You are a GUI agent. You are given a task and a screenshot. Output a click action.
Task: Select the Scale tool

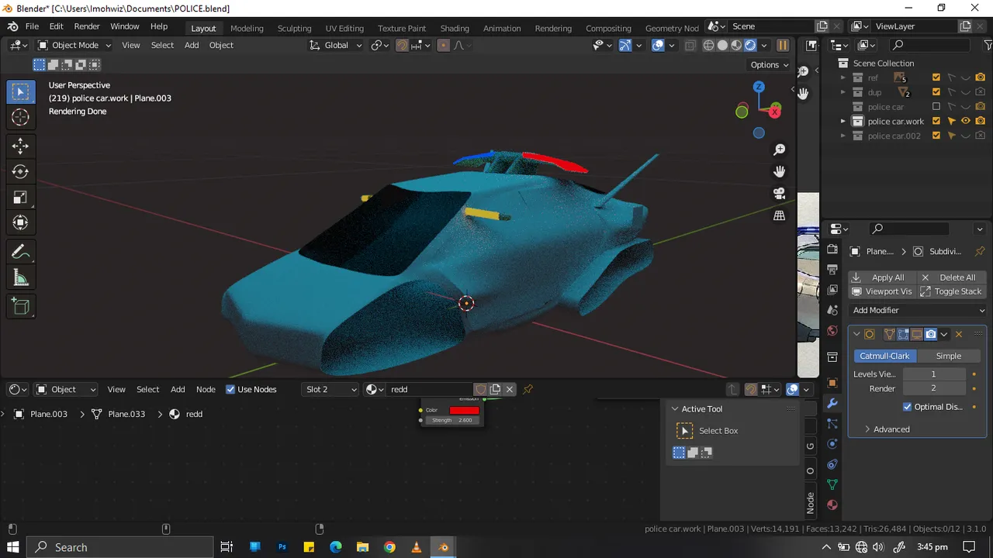21,198
